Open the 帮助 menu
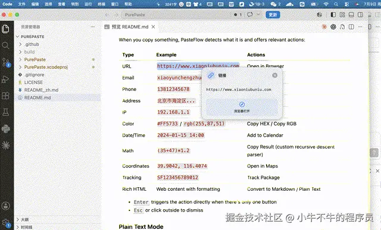381x230 pixels. 128,4
